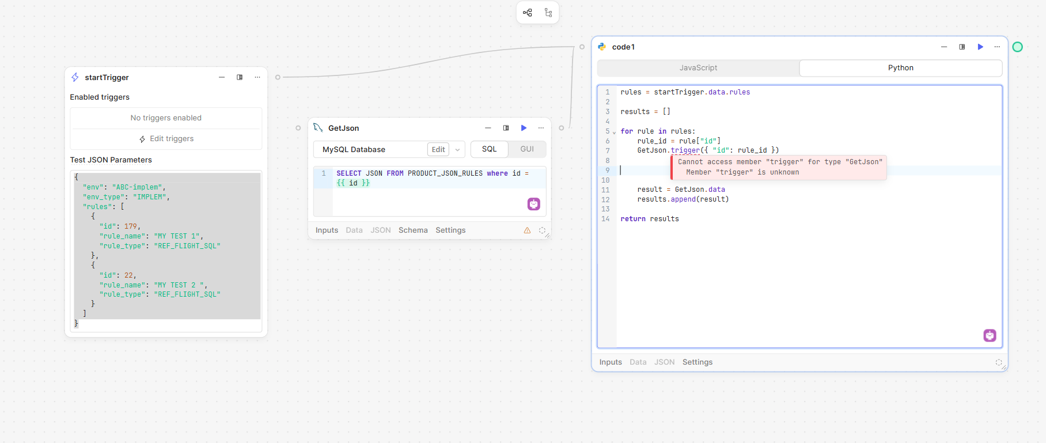Screen dimensions: 1046x443
Task: Click the AI assistant icon in the SQL editor
Action: point(534,204)
